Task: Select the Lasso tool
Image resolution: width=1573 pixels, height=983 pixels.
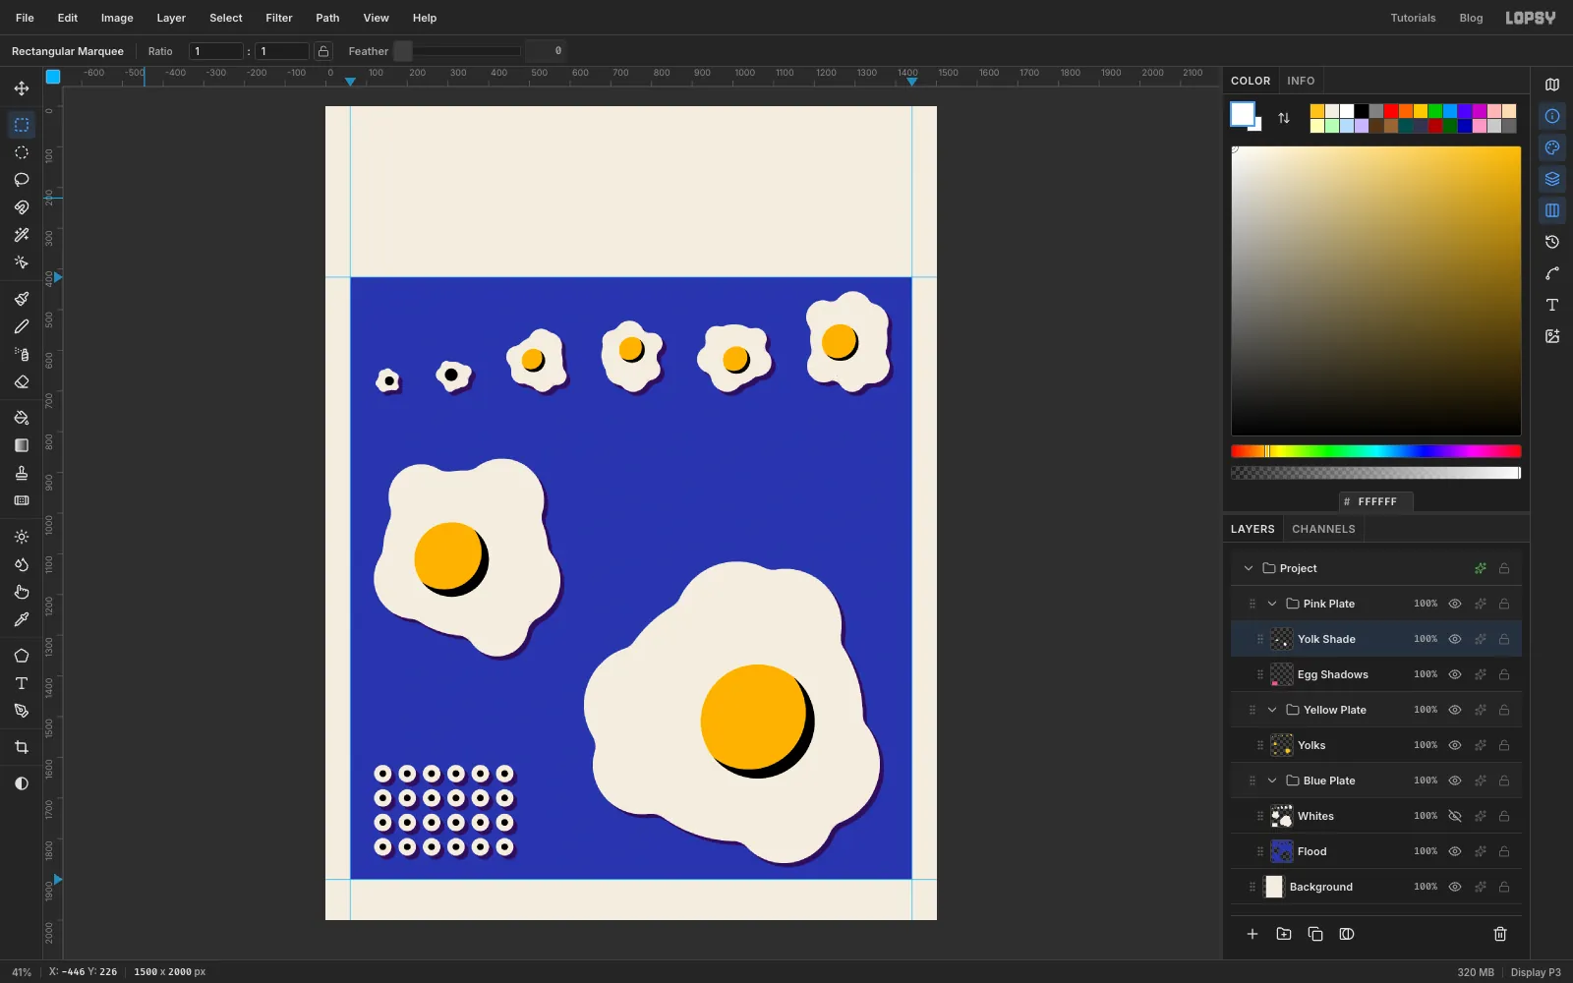Action: 22,180
